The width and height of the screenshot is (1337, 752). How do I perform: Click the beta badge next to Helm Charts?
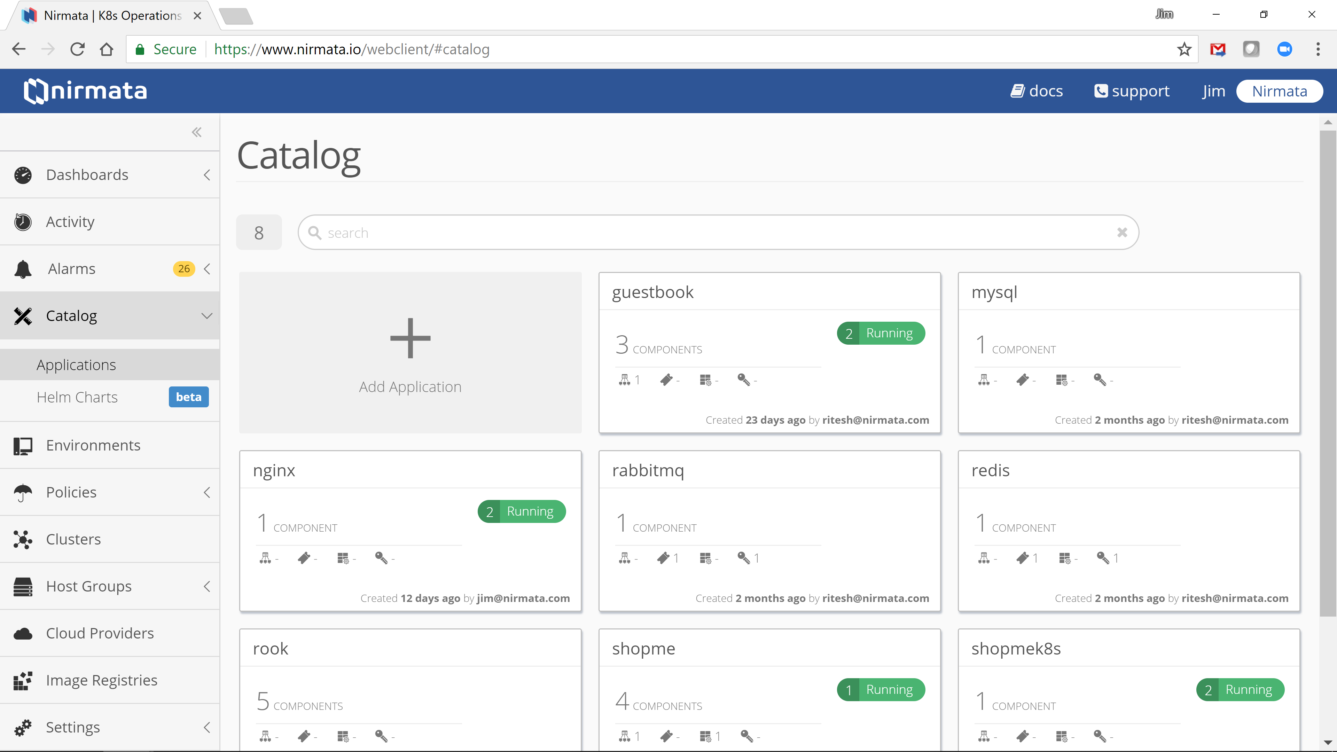pos(188,397)
